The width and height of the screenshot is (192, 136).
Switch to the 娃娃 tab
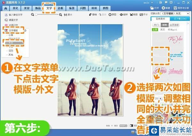pyautogui.click(x=94, y=8)
